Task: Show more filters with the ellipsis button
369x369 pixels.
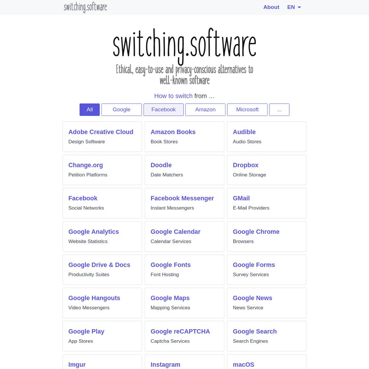Action: click(279, 110)
